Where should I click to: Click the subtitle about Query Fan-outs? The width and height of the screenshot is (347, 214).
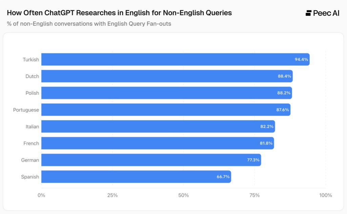89,24
